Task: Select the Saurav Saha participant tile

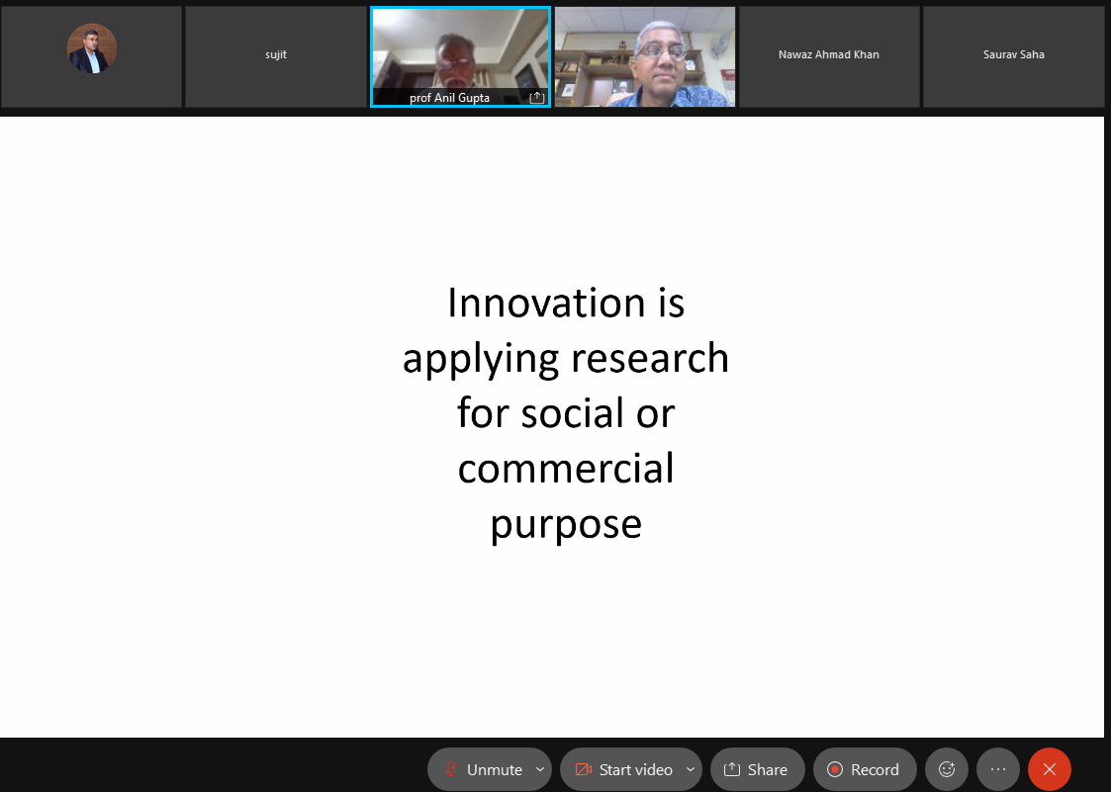Action: click(1013, 55)
